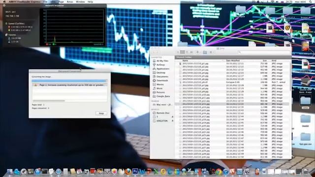This screenshot has height=177, width=315.
Task: Open the Calendar icon in Dock
Action: 79,172
